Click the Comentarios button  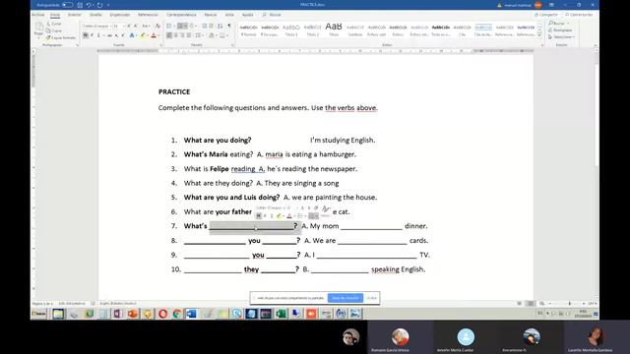pos(579,15)
